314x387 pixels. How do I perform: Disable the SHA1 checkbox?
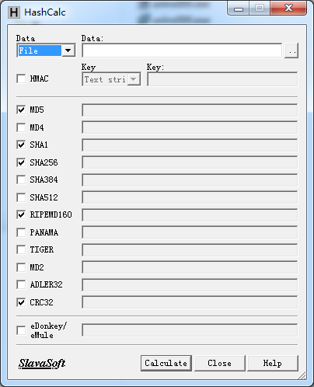[x=21, y=145]
